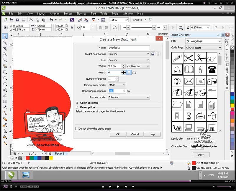
Task: Select the Fill bucket tool
Action: tap(5, 137)
